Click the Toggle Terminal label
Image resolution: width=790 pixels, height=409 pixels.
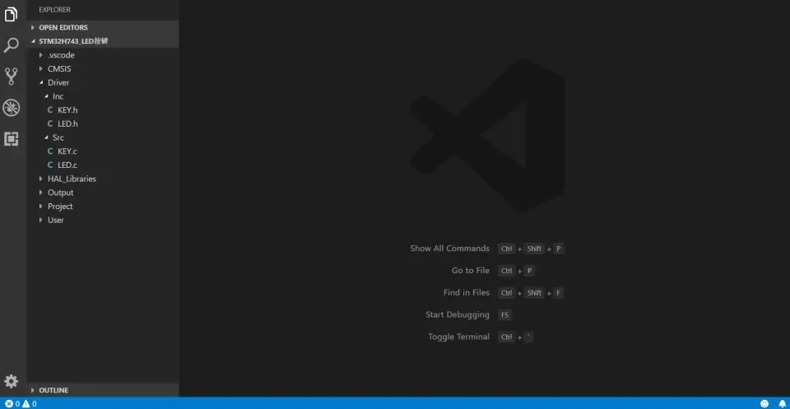(x=459, y=337)
